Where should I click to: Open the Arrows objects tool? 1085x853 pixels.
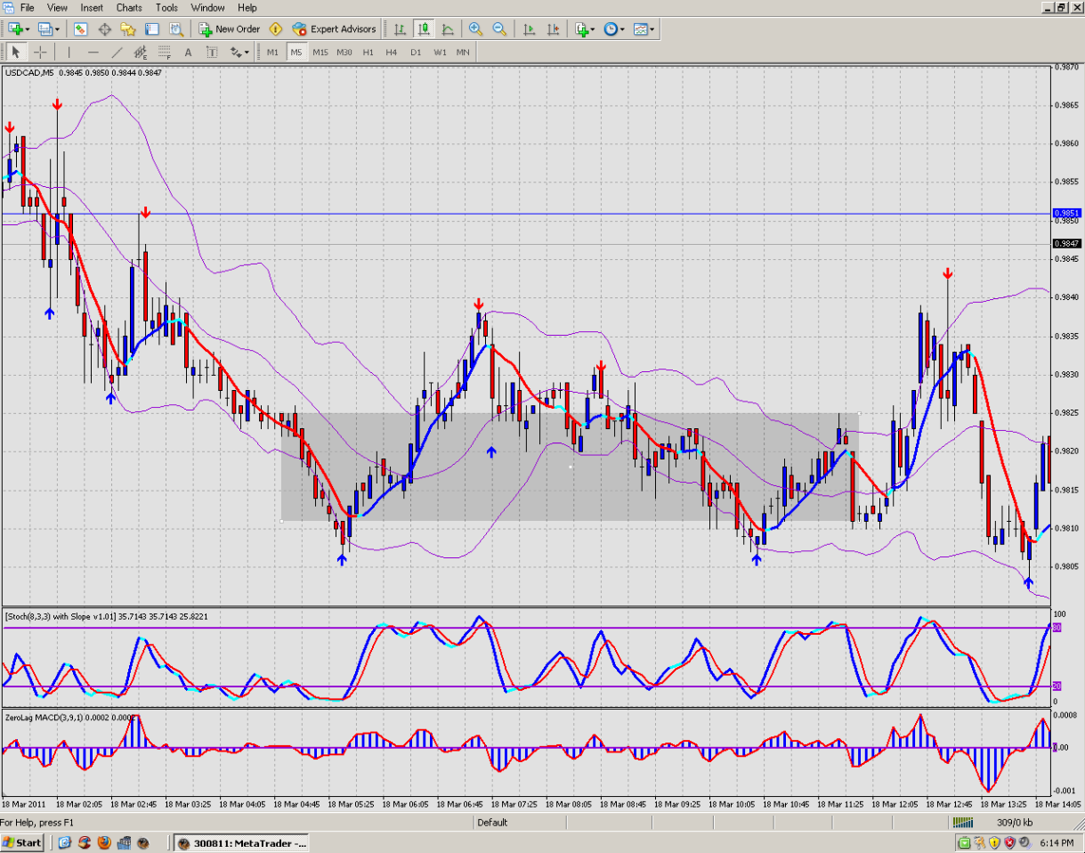(x=237, y=52)
